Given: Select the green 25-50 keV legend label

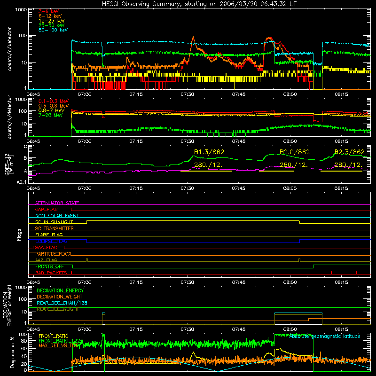Looking at the screenshot, I should point(52,25).
